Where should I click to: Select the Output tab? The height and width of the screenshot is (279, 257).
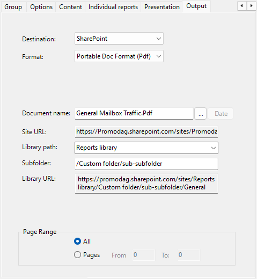pyautogui.click(x=196, y=6)
